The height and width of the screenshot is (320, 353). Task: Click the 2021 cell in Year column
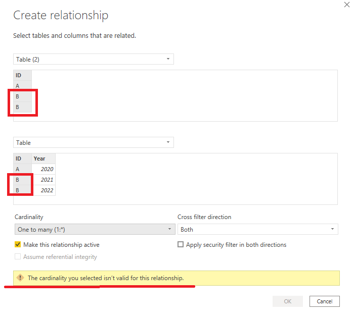click(43, 180)
